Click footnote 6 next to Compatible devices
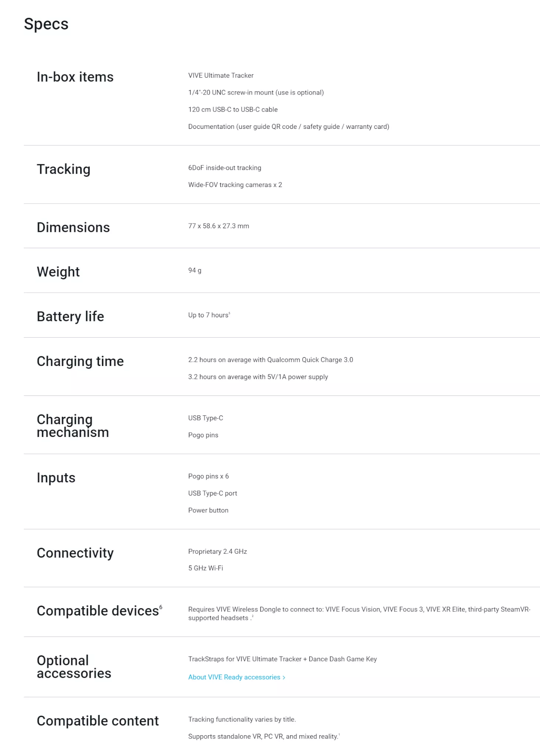 [x=161, y=607]
